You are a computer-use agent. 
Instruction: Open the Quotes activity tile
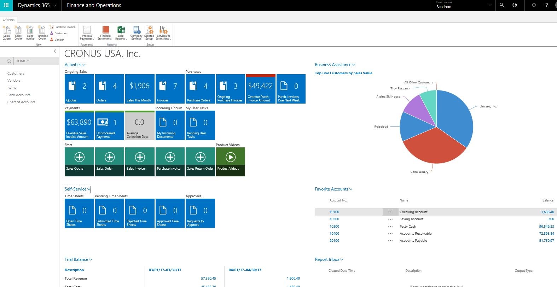coord(79,89)
